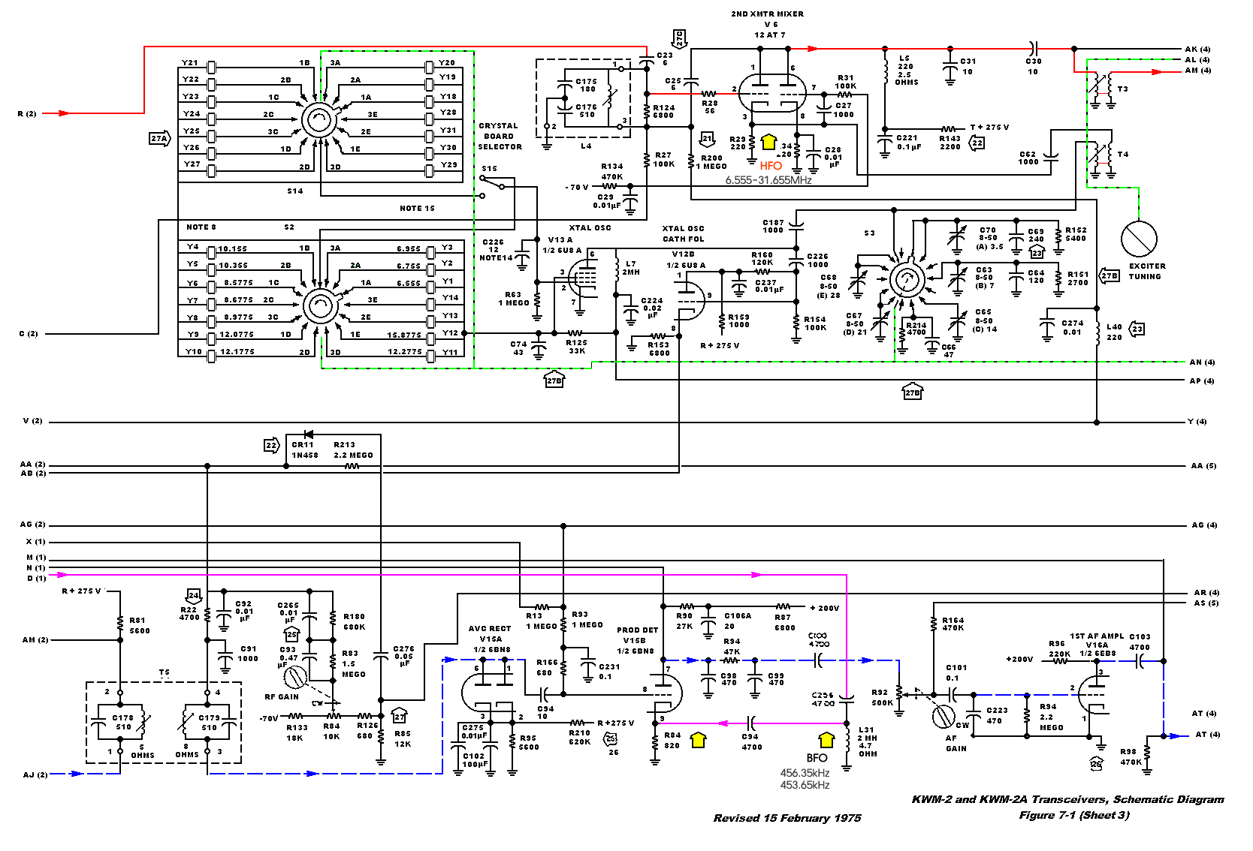Select the Exciter Tuning knob symbol

[1139, 239]
